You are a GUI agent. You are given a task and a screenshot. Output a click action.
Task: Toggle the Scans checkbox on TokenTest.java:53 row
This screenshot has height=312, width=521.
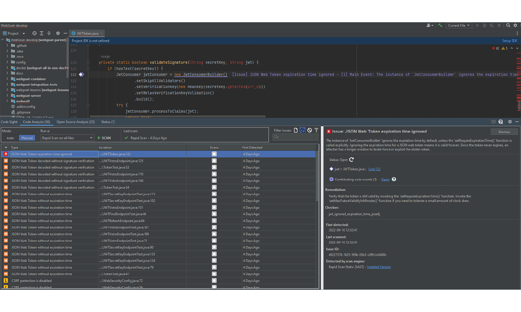tap(213, 167)
